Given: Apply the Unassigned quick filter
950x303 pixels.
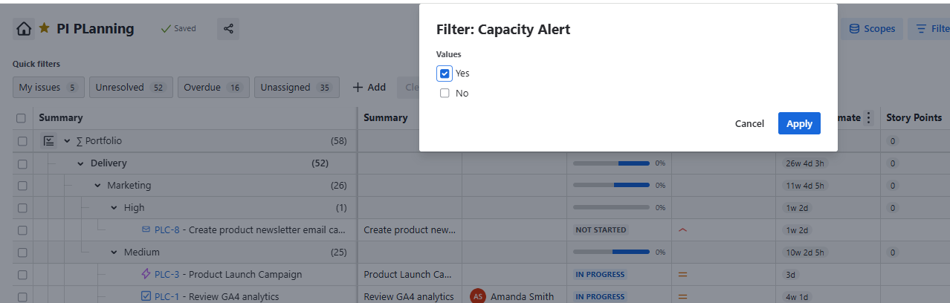Looking at the screenshot, I should [297, 87].
